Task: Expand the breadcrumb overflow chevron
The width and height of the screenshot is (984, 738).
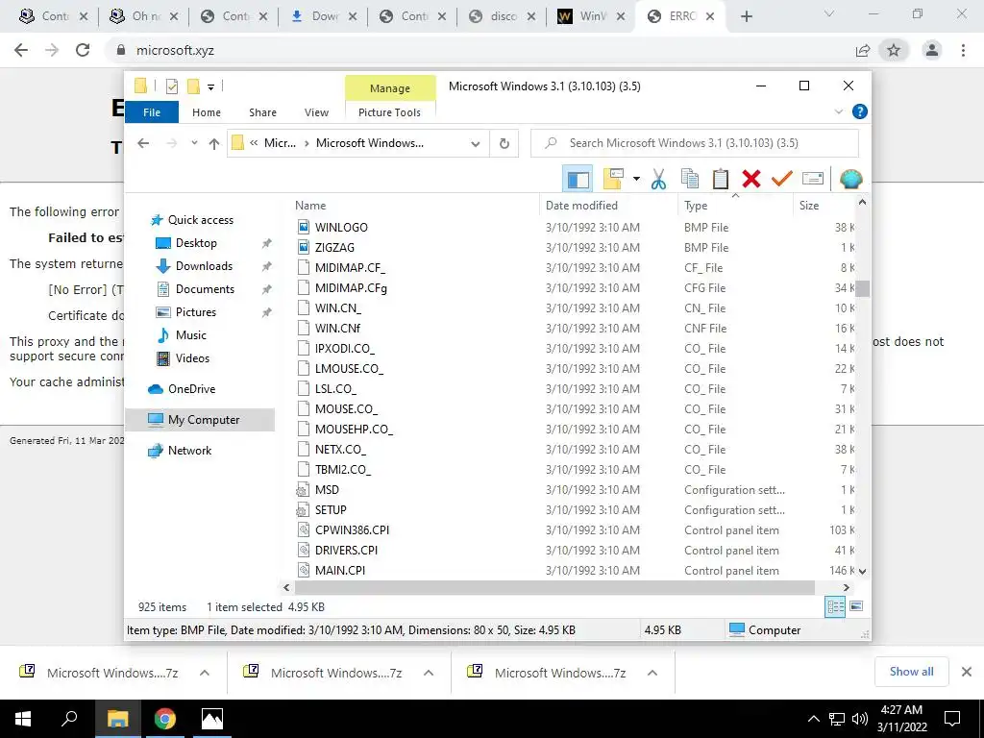Action: [254, 143]
